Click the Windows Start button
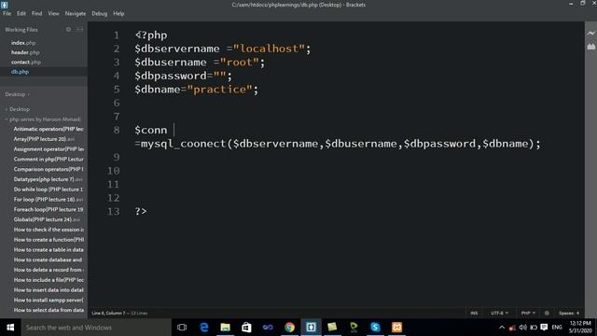597x336 pixels. click(x=10, y=328)
